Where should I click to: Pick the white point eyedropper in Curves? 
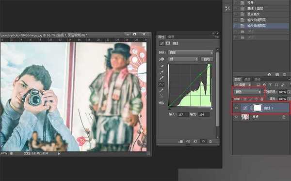pyautogui.click(x=162, y=78)
